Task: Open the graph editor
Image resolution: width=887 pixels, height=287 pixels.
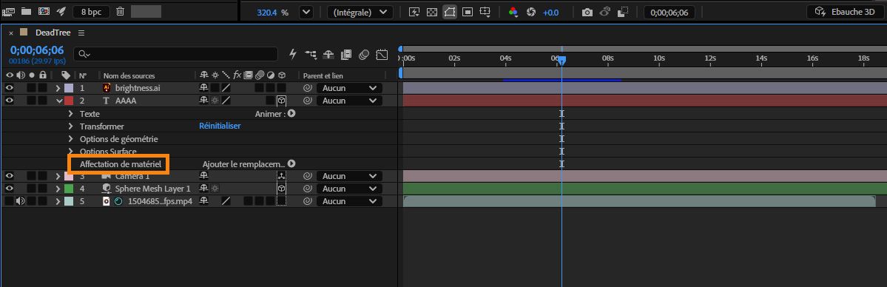Action: point(382,54)
